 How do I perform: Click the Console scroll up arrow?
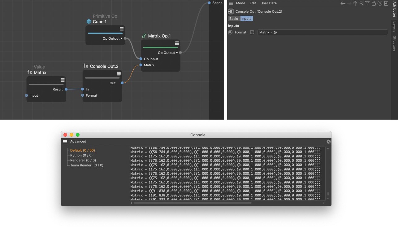click(x=328, y=149)
